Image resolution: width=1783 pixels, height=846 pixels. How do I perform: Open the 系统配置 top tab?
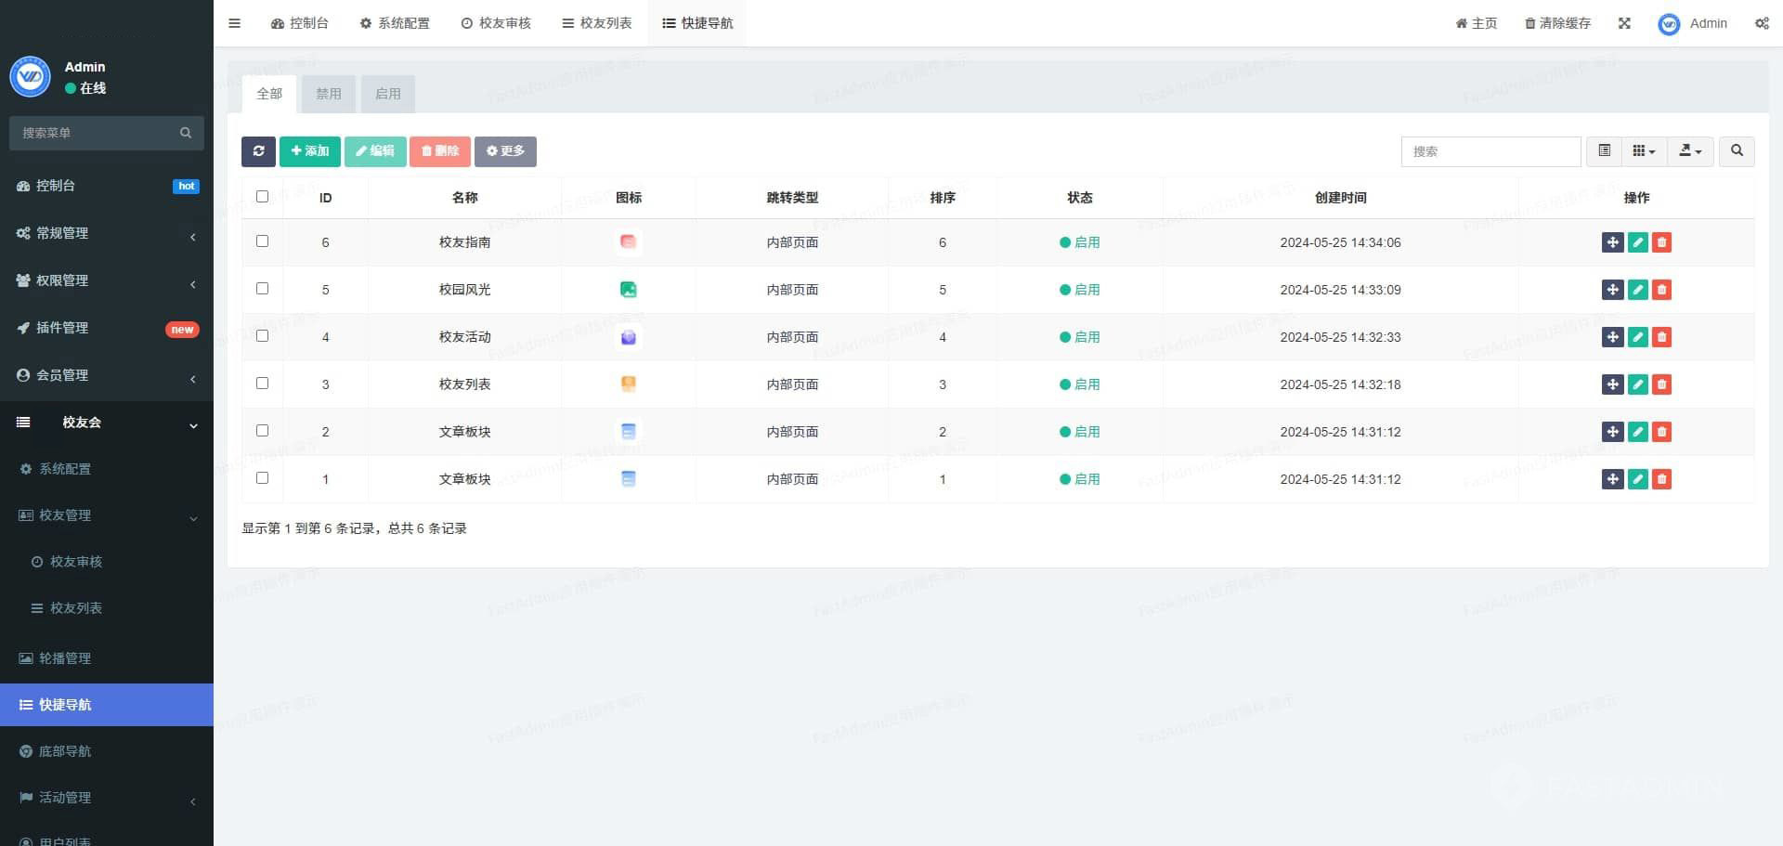click(x=395, y=23)
